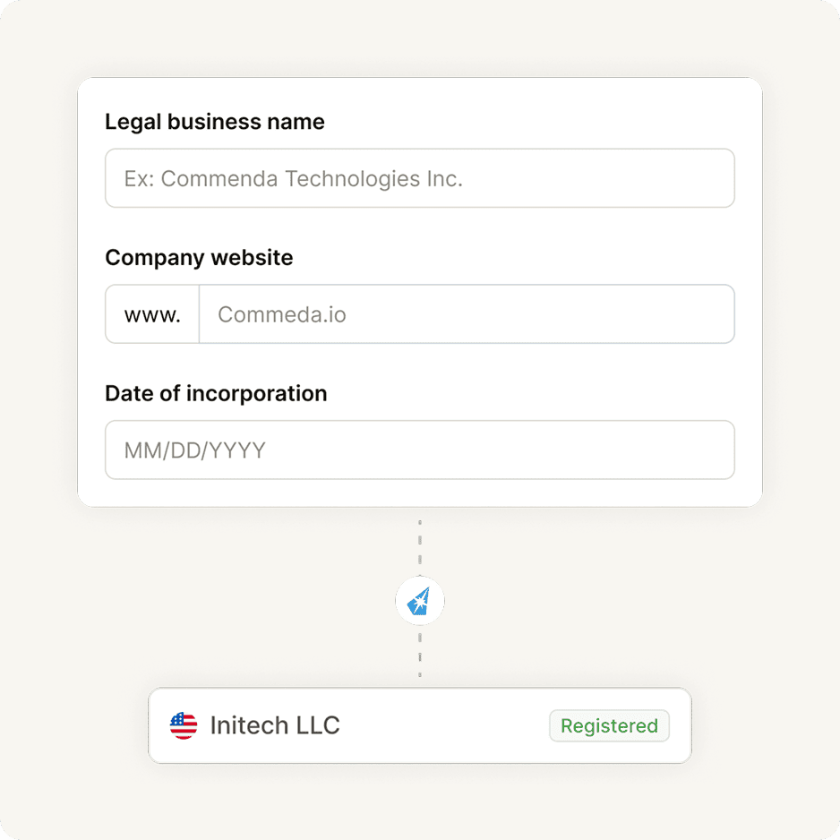Click the Date of incorporation label
Viewport: 840px width, 840px height.
216,394
